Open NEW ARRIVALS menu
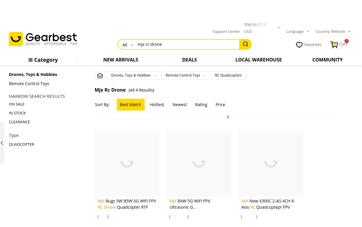This screenshot has width=362, height=227. click(x=121, y=60)
